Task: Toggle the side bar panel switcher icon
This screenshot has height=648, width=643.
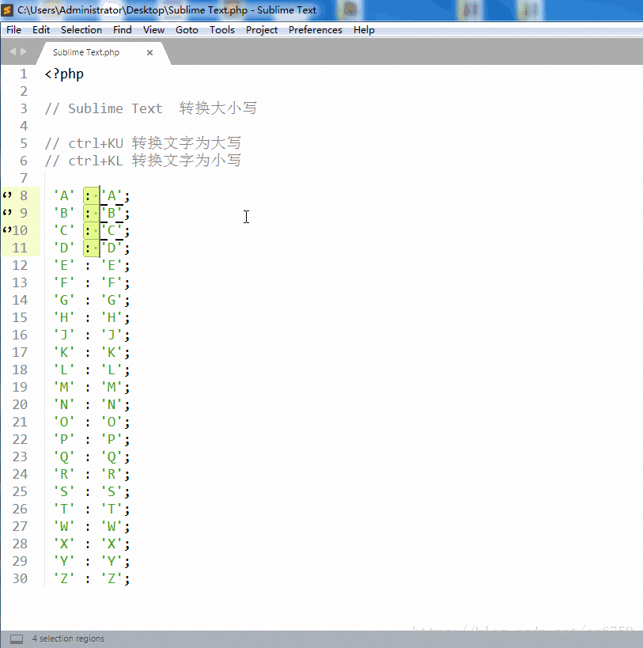Action: (x=17, y=639)
